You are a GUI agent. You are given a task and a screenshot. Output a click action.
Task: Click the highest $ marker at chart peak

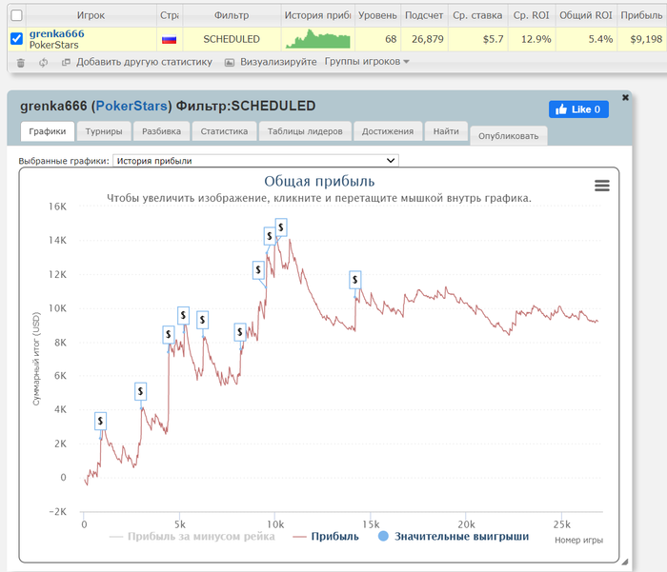click(281, 227)
